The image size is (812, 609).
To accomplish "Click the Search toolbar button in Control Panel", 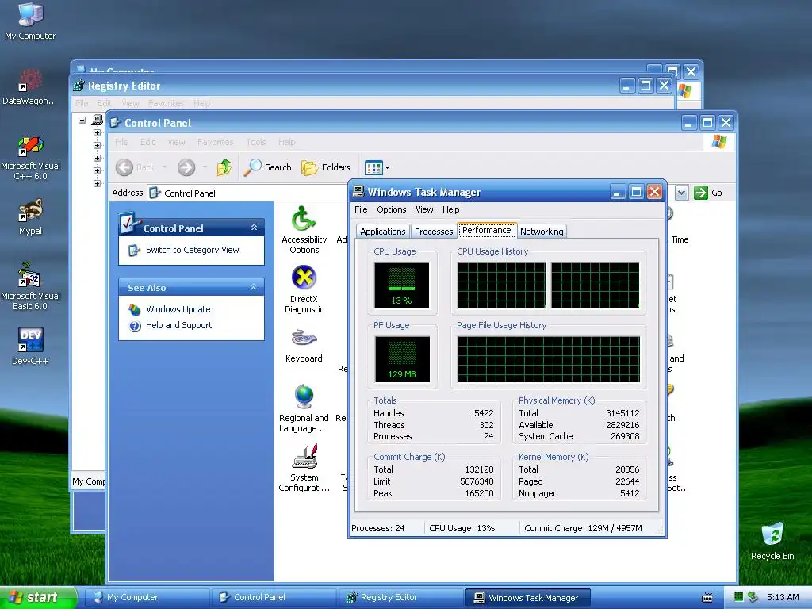I will (268, 167).
